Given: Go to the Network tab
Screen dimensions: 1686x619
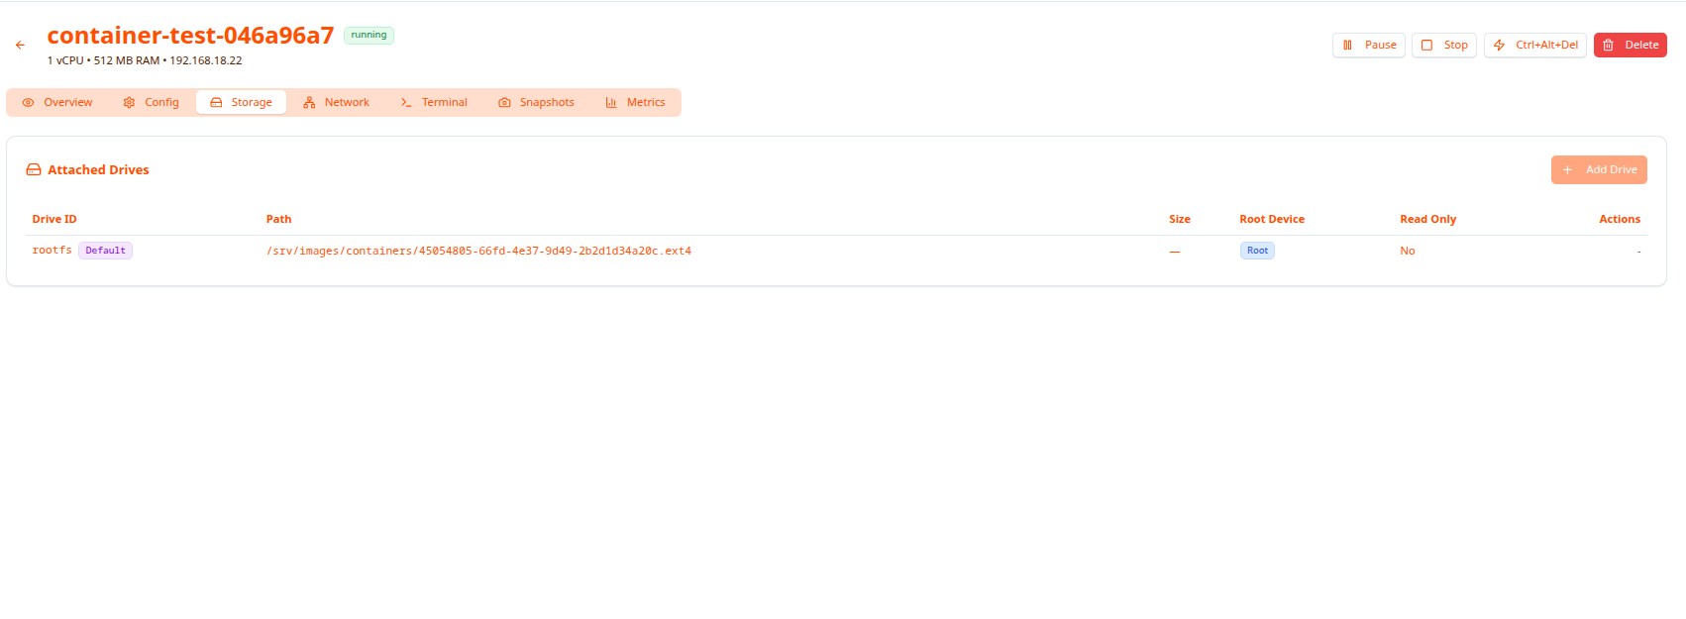Looking at the screenshot, I should point(336,103).
